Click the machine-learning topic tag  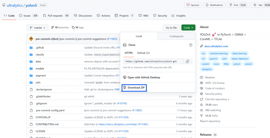pos(219,53)
